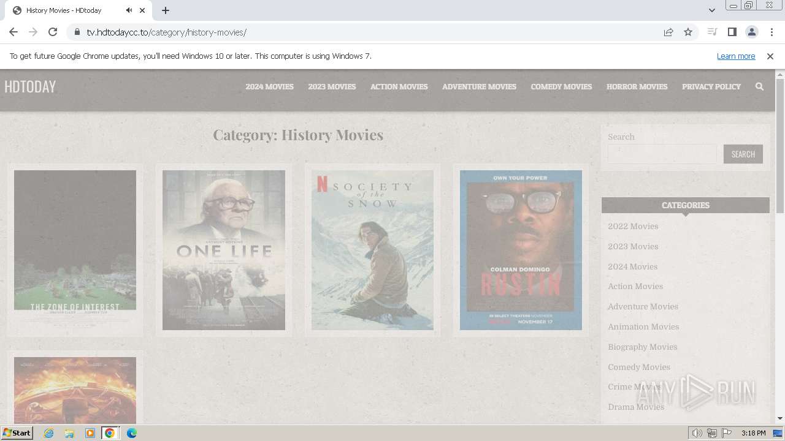Open Action Movies category in sidebar
The width and height of the screenshot is (785, 441).
pyautogui.click(x=635, y=286)
